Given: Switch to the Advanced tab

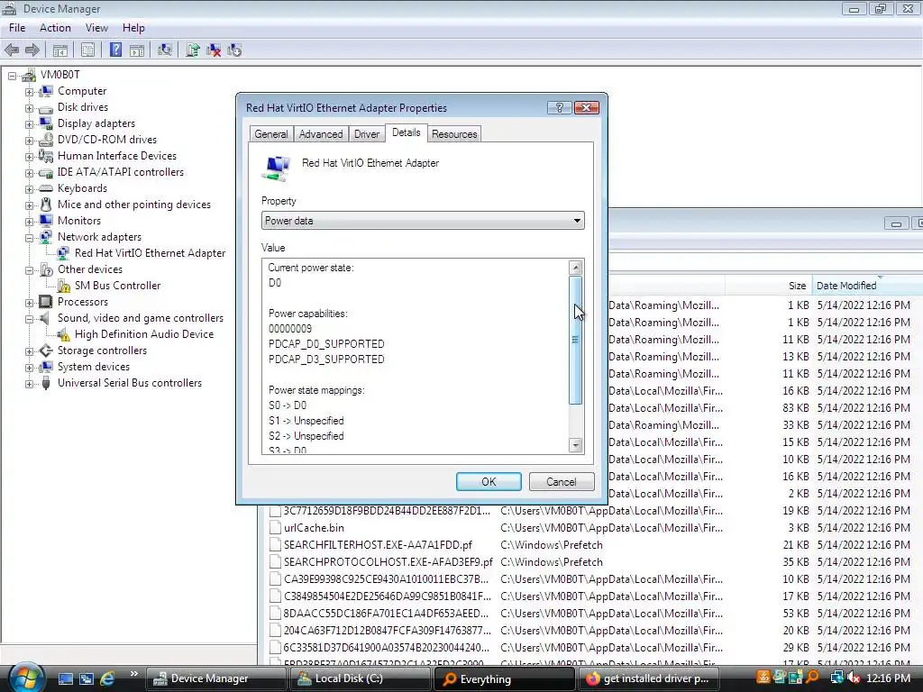Looking at the screenshot, I should (321, 134).
